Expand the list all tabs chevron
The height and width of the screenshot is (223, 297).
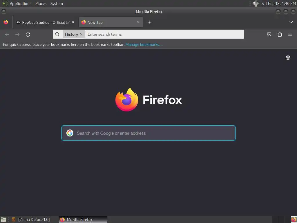291,22
